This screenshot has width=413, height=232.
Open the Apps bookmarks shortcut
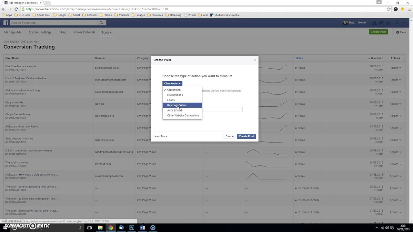tap(7, 15)
